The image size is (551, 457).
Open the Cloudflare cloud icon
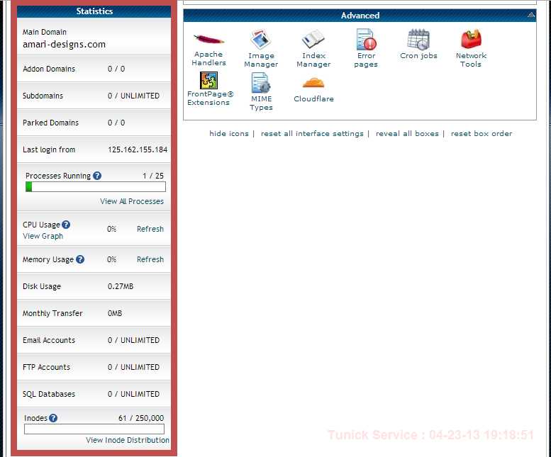313,83
